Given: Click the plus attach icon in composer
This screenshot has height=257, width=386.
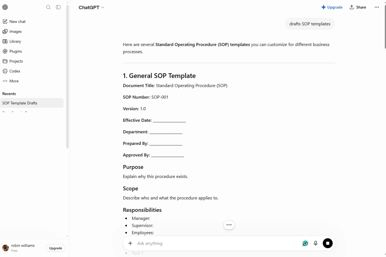Looking at the screenshot, I should click(x=130, y=243).
